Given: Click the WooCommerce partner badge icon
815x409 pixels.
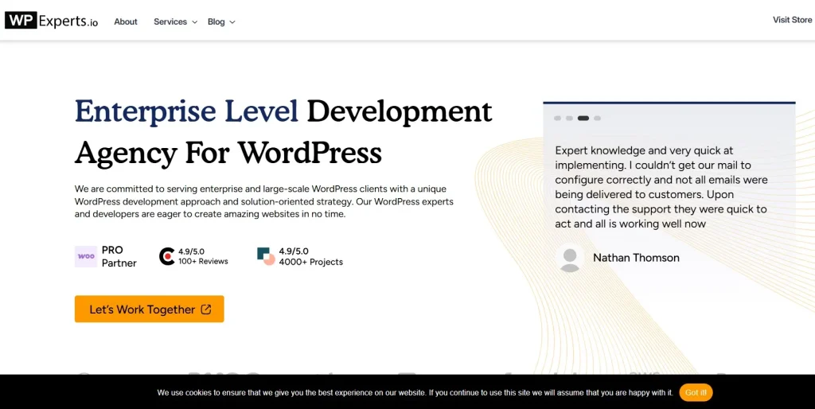Looking at the screenshot, I should (86, 256).
